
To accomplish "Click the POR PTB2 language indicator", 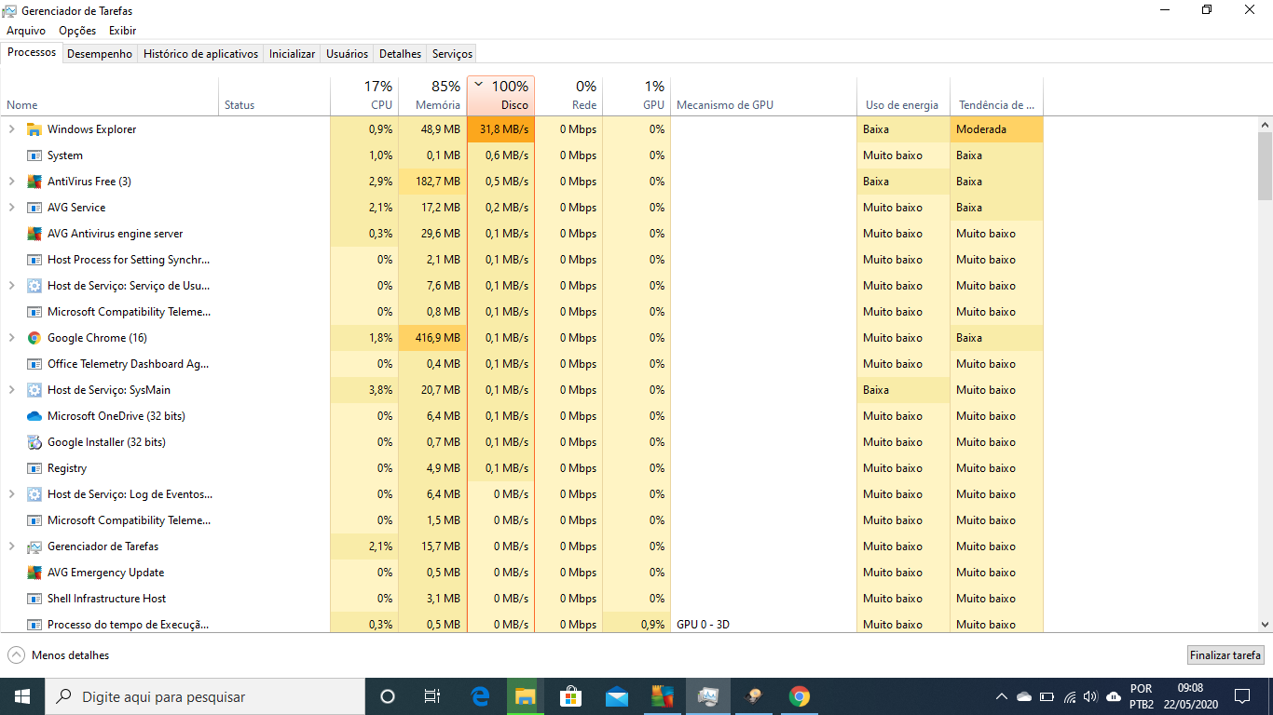I will point(1142,696).
